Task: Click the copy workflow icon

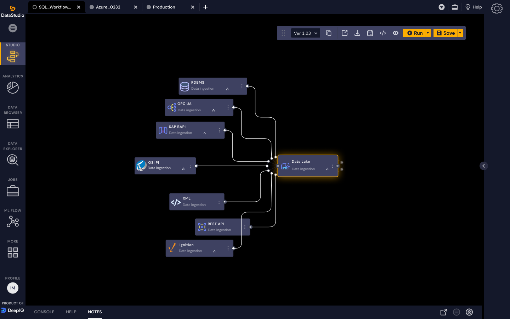Action: coord(329,33)
